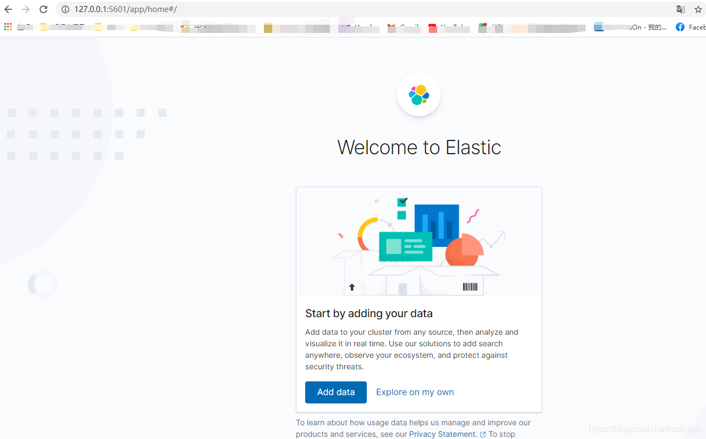The image size is (706, 439).
Task: Click the Welcome to Elastic heading
Action: pos(419,147)
